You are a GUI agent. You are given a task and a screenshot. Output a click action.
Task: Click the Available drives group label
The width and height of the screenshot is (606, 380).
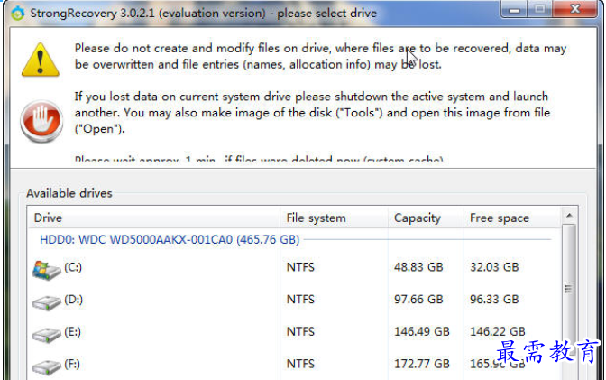(69, 193)
